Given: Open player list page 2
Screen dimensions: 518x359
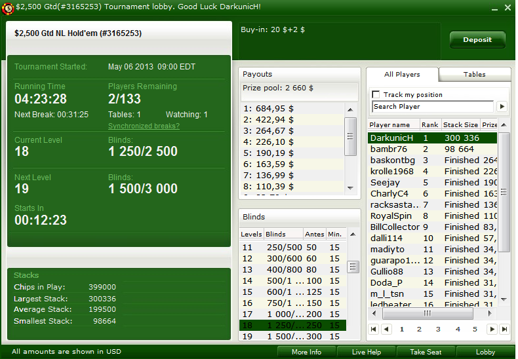Looking at the screenshot, I should pyautogui.click(x=419, y=329).
